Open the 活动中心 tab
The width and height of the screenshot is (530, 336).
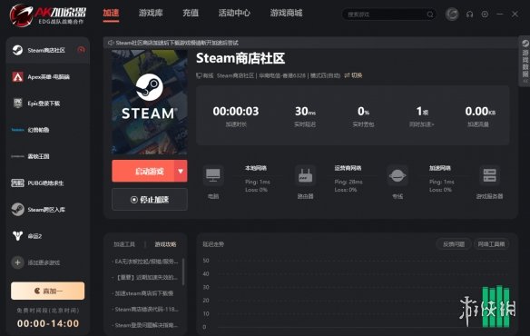tap(234, 14)
